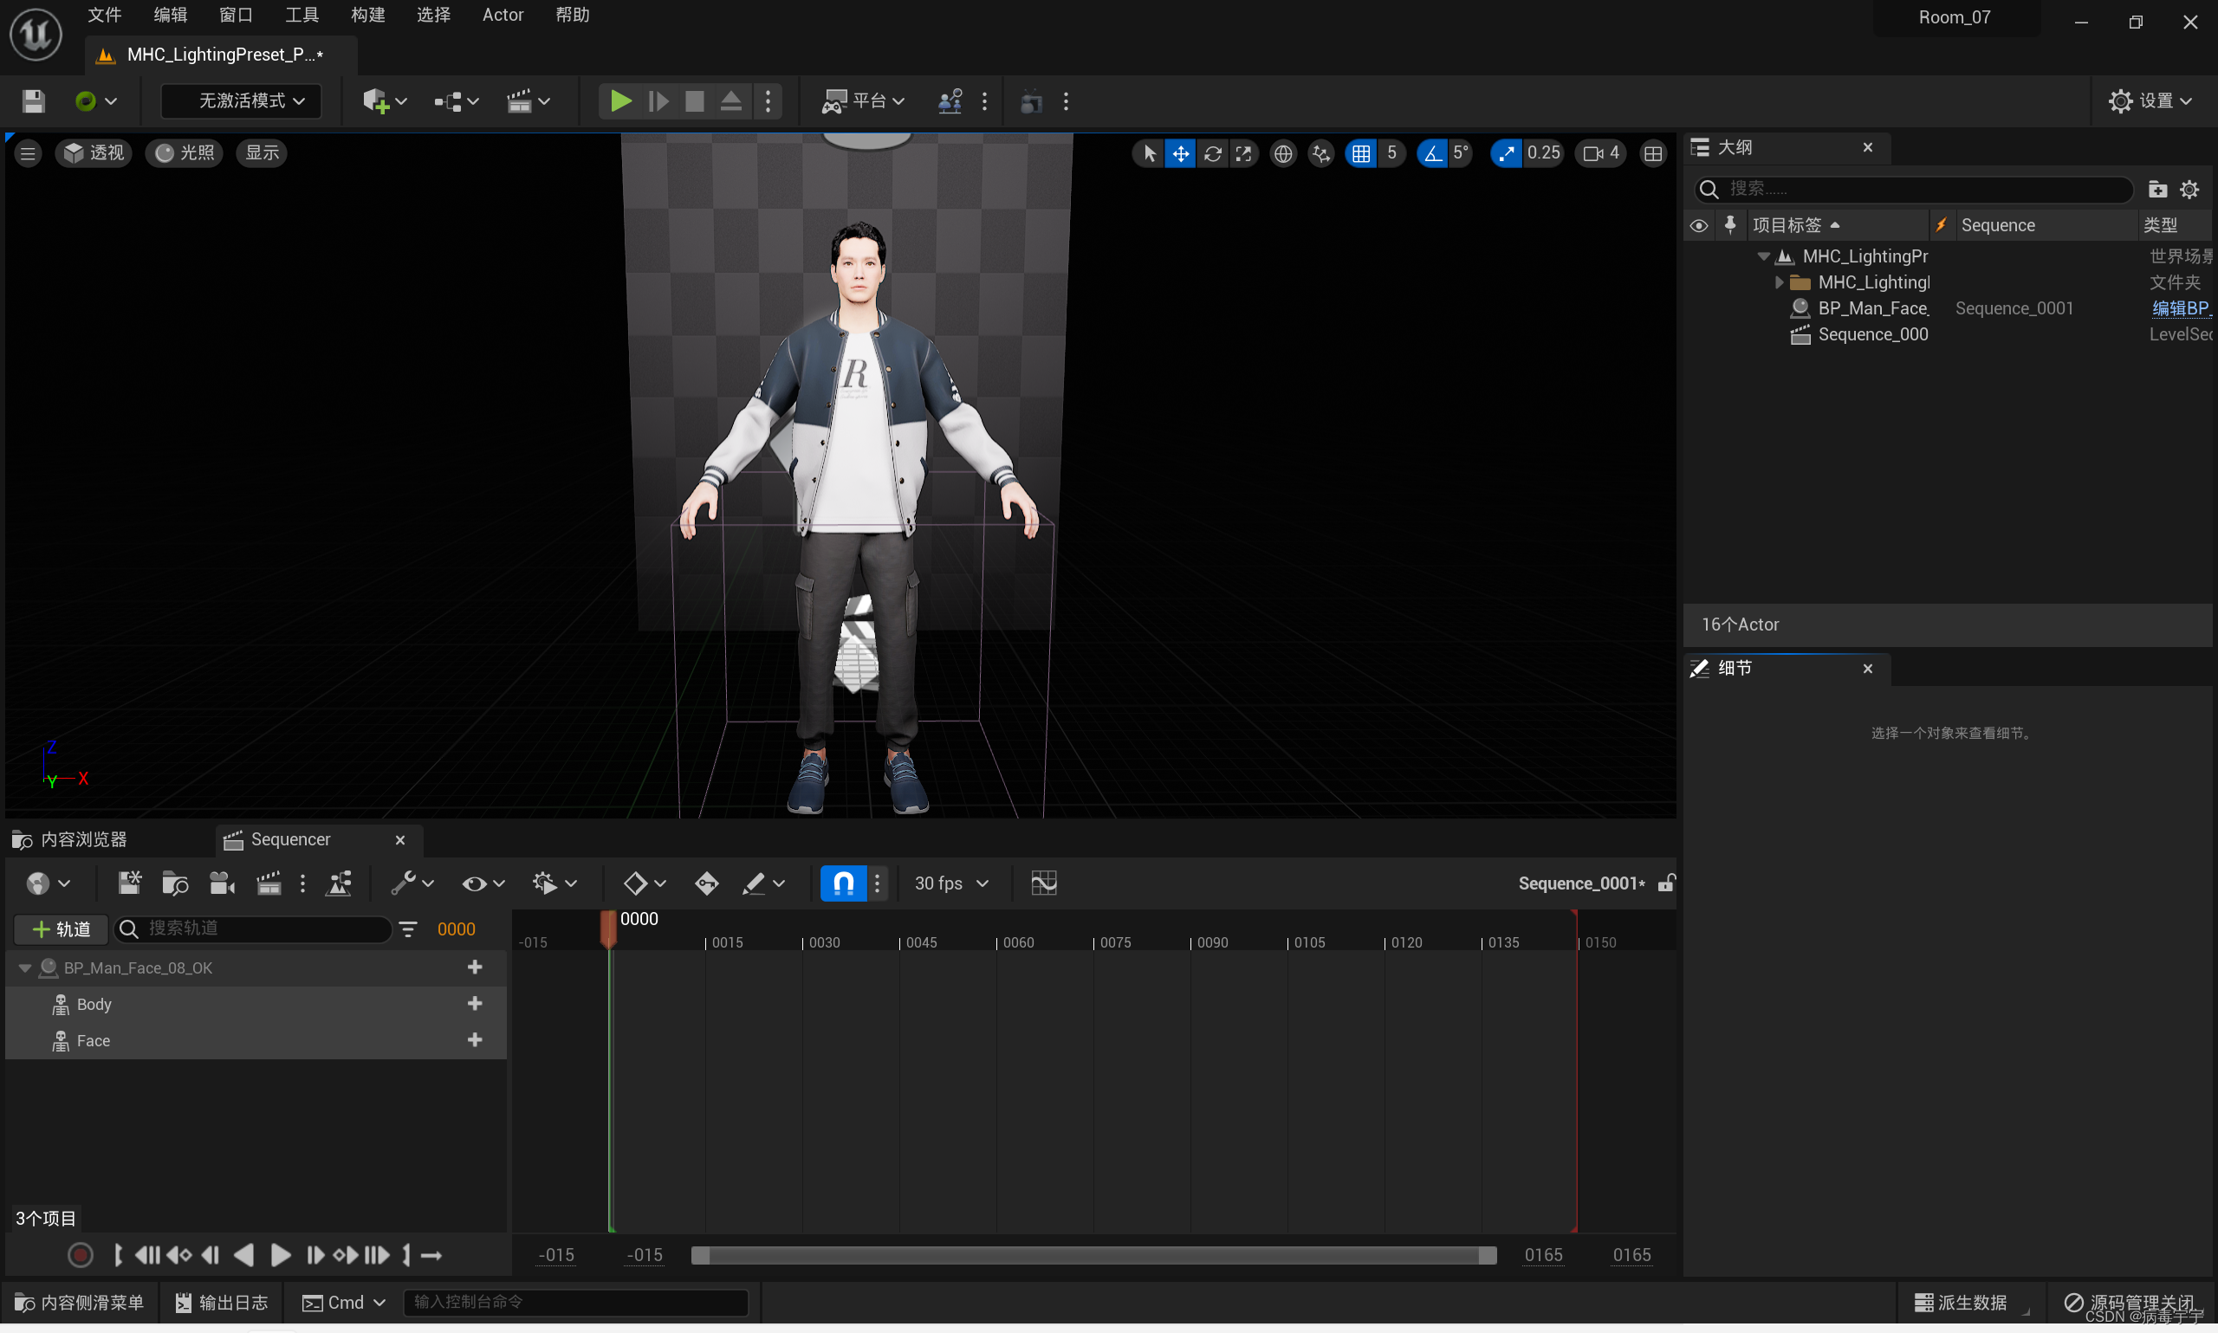Click the sequencer timeline range slider
Viewport: 2218px width, 1333px height.
(1092, 1254)
